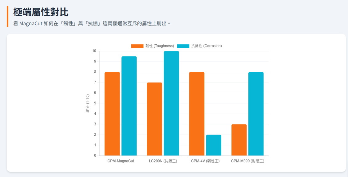Click LC200N's tall cyan corrosion bar
Image resolution: width=348 pixels, height=177 pixels.
click(x=171, y=103)
